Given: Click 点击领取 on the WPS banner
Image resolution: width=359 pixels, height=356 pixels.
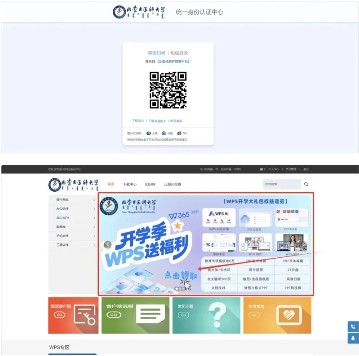Looking at the screenshot, I should click(181, 275).
